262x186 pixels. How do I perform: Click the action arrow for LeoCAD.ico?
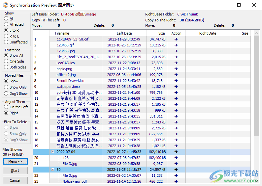(176, 63)
